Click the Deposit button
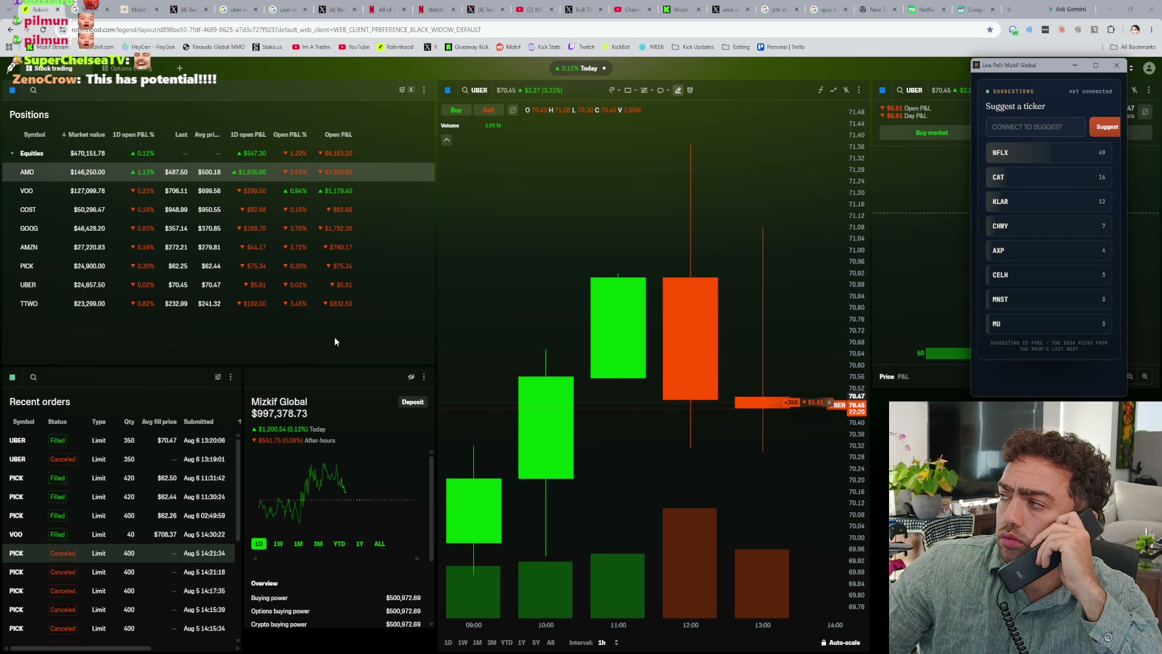Screen dimensions: 1162x654 coord(413,402)
